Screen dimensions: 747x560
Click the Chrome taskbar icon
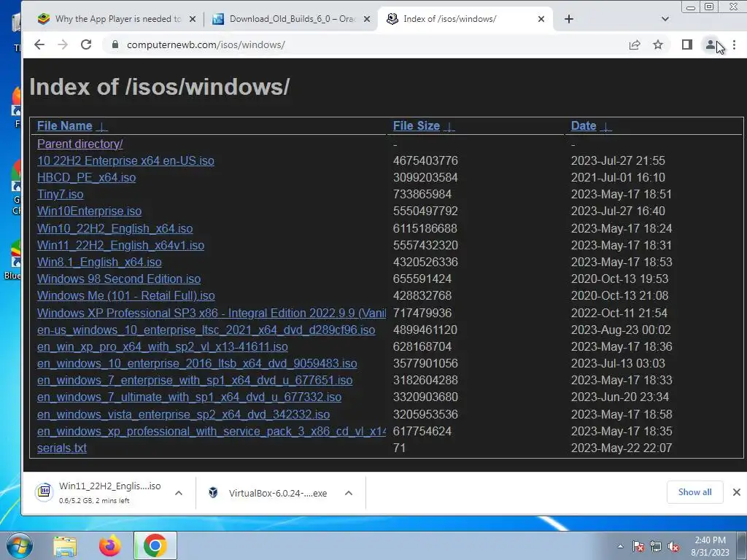click(x=155, y=545)
